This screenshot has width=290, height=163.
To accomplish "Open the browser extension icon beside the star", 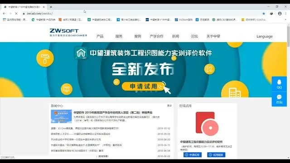I will tap(271, 14).
